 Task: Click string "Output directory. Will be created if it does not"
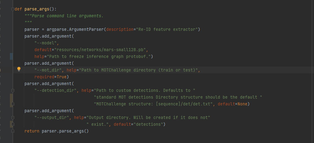[148, 117]
